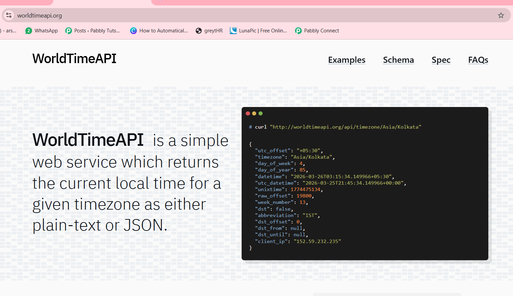Click the phrase 'plain-text or JSON.'
Viewport: 513px width, 296px height.
100,225
